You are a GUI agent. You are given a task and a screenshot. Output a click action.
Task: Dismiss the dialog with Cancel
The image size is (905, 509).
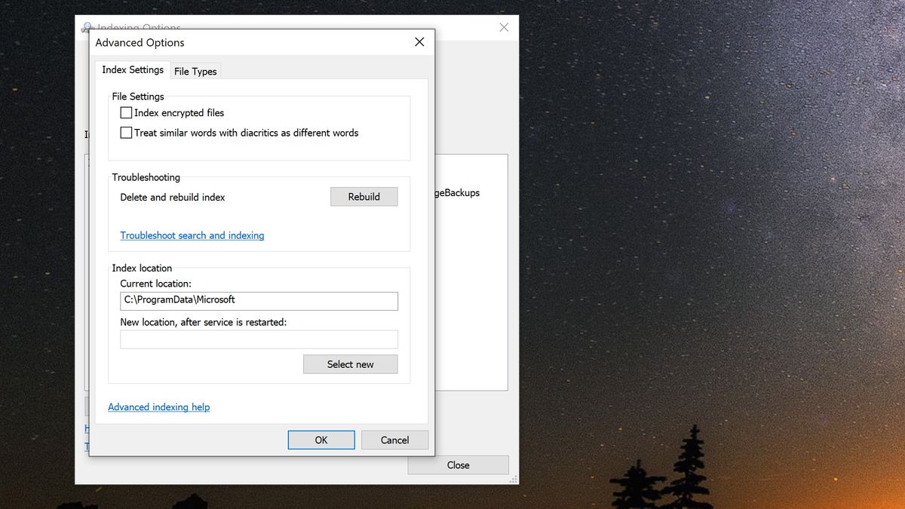[x=394, y=440]
